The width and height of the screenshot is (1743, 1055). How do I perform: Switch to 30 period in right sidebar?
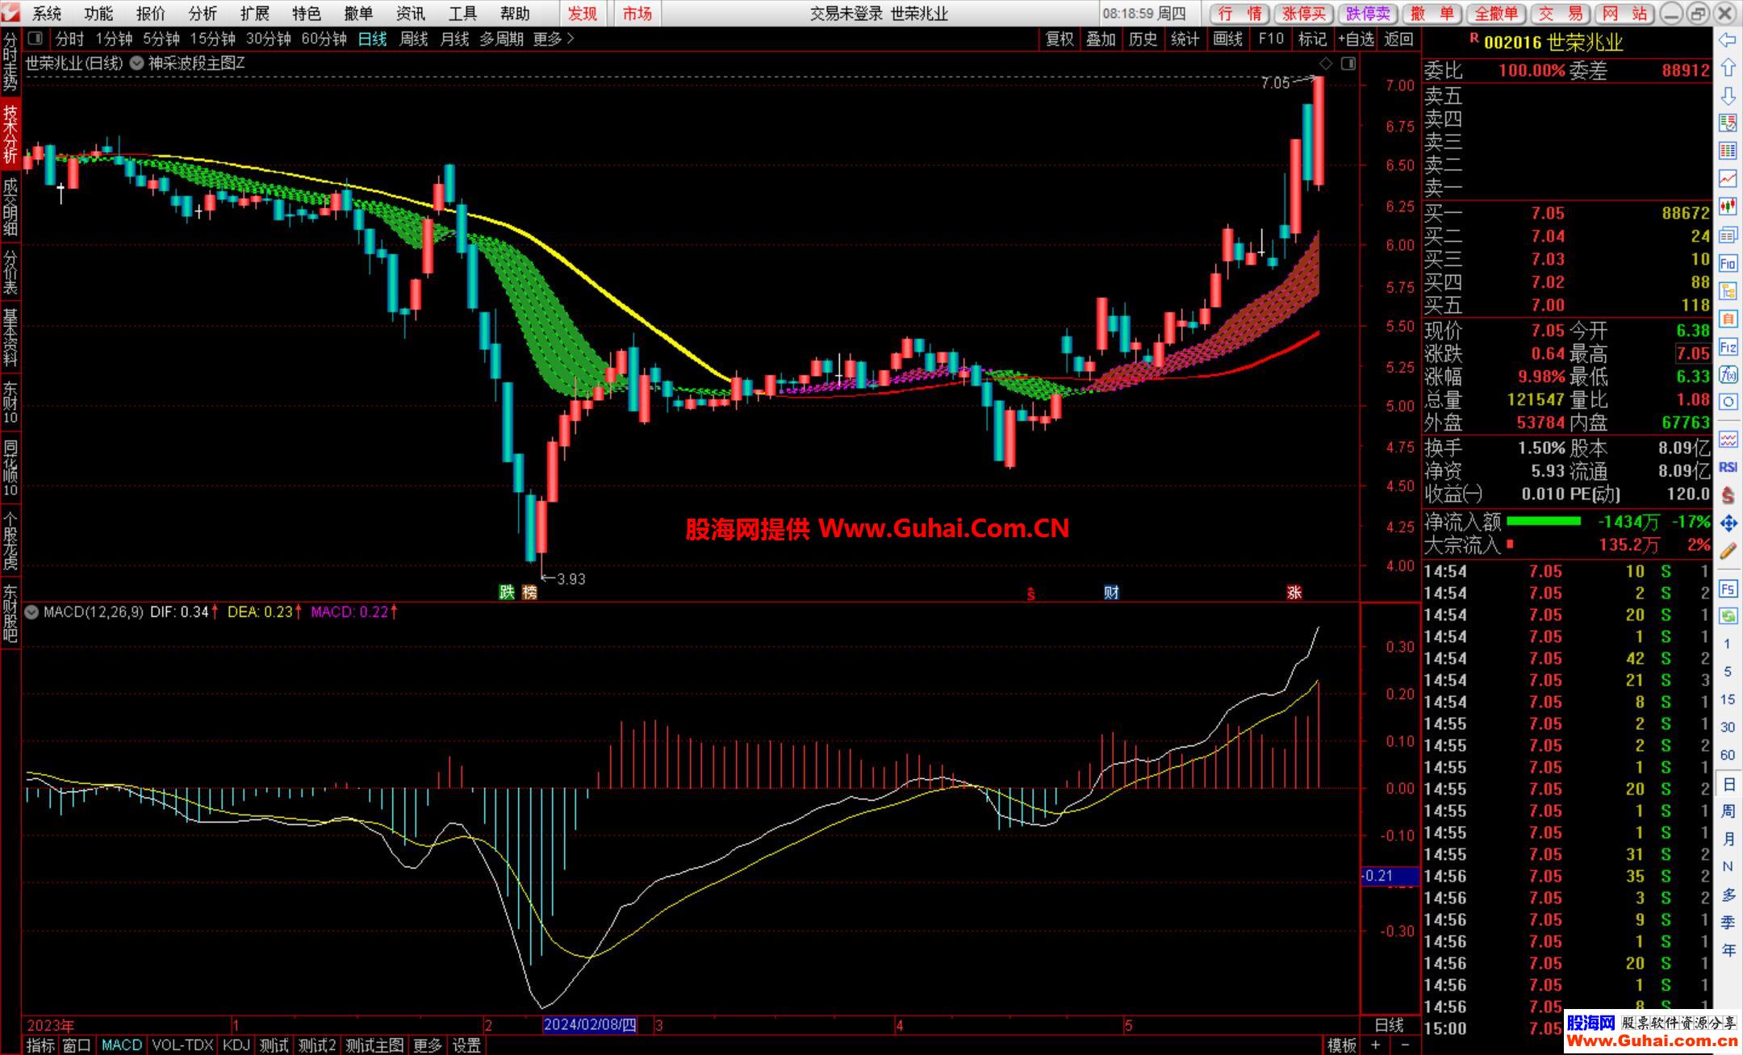[x=1728, y=727]
